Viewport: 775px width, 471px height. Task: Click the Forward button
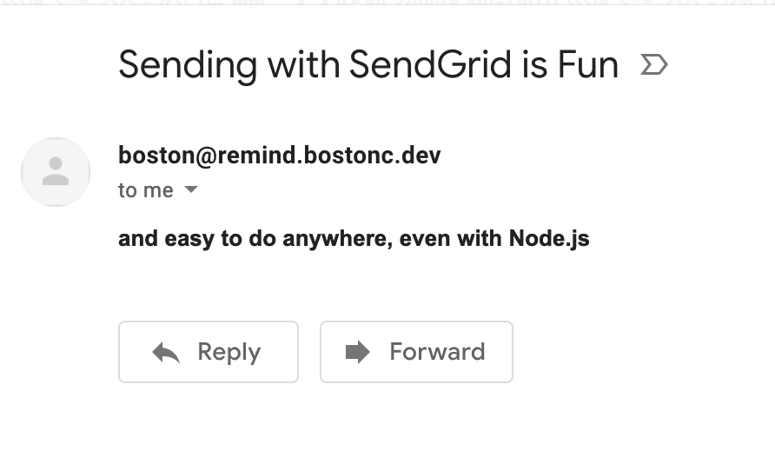(x=416, y=352)
